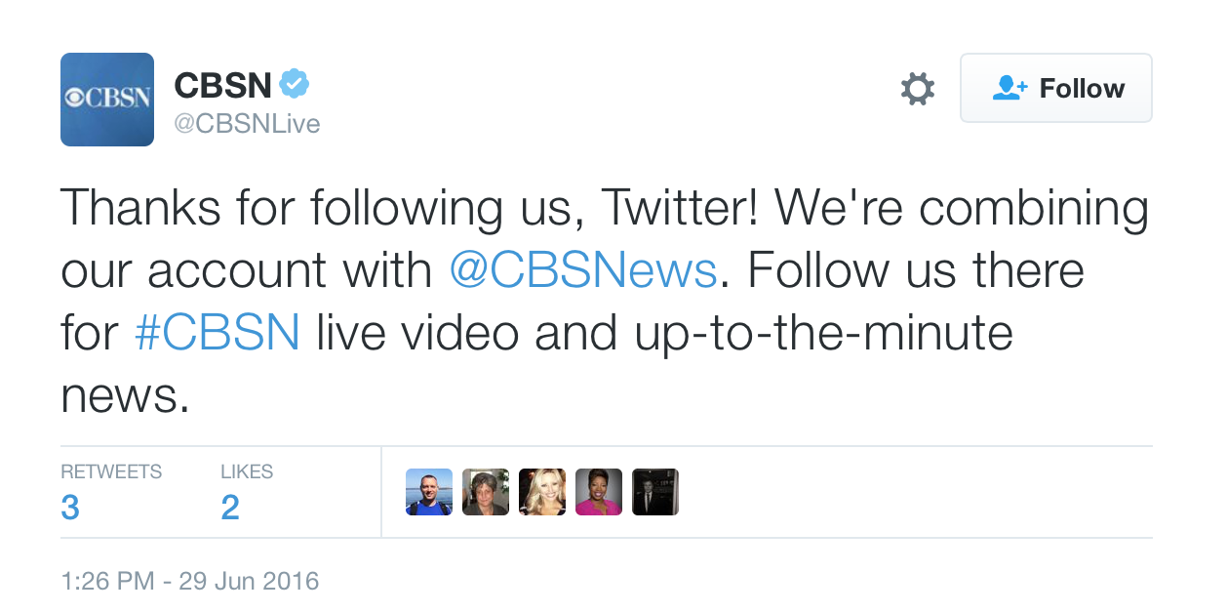Open fifth dark avatar of man in suit
The width and height of the screenshot is (1227, 613).
(x=655, y=492)
